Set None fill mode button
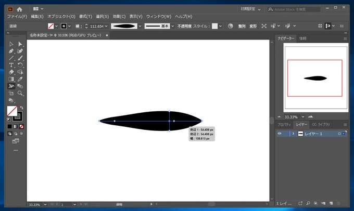Viewport: 354px width, 211px height. coord(21,126)
